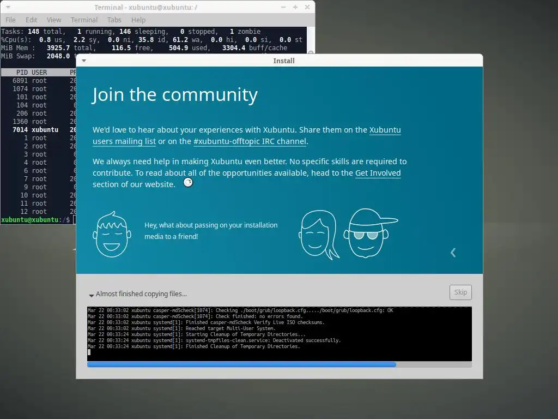Screen dimensions: 558x419
Task: Click the 'Almost finished copying files...' status text
Action: coord(141,294)
